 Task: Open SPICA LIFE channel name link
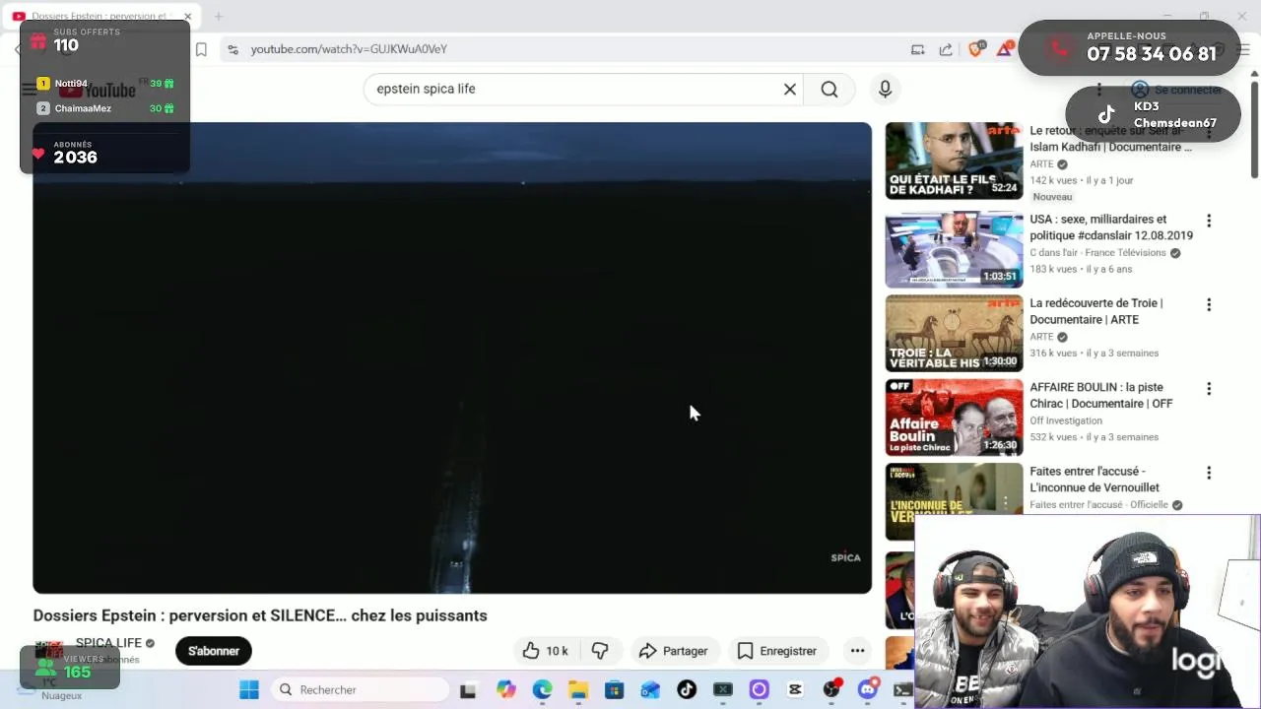108,643
